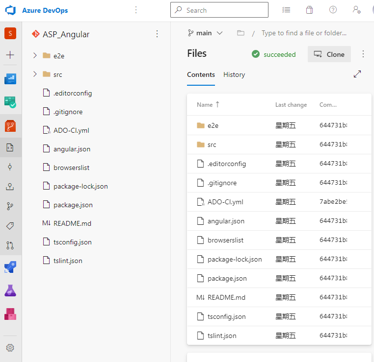Open Overview in the left sidebar
Screen dimensions: 374x362
[10, 79]
